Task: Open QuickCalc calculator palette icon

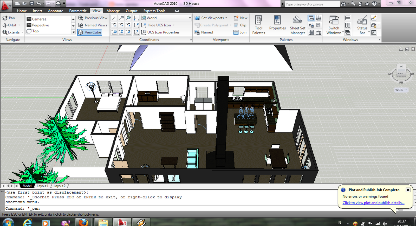Action: tap(318, 25)
